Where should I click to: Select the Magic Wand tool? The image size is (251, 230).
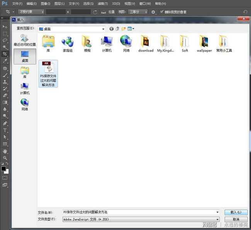[x=5, y=47]
